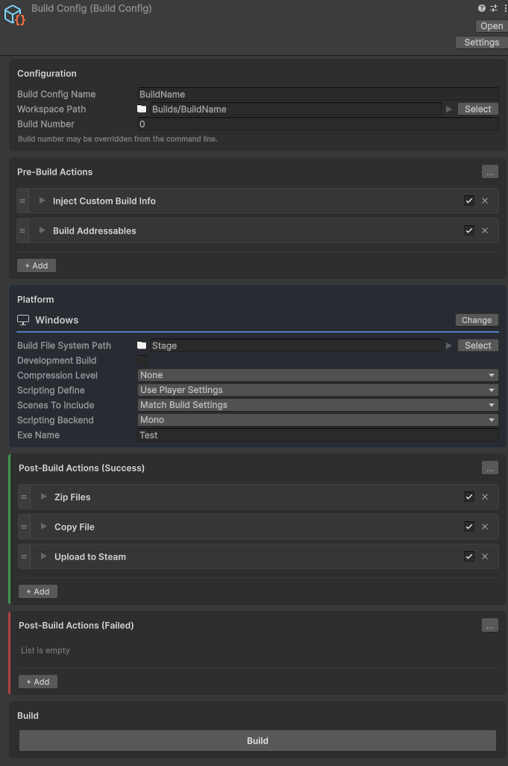Expand the Inject Custom Build Info action
The width and height of the screenshot is (508, 766).
click(x=42, y=201)
